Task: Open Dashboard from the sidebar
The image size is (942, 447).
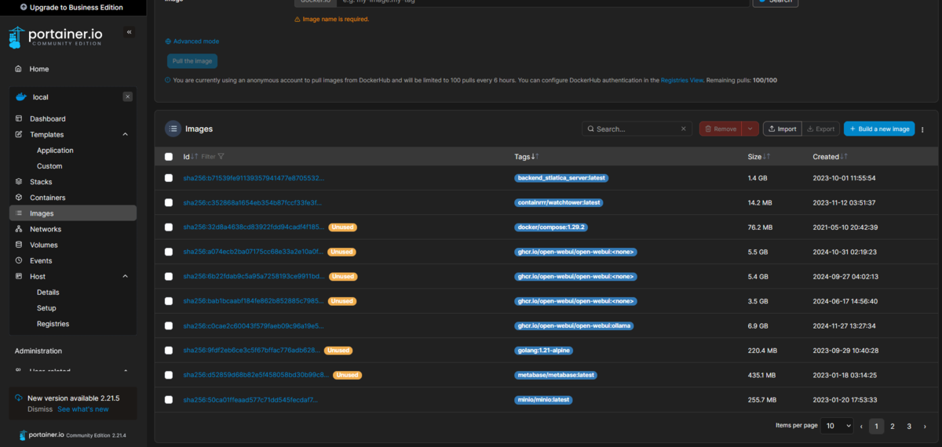Action: coord(48,119)
